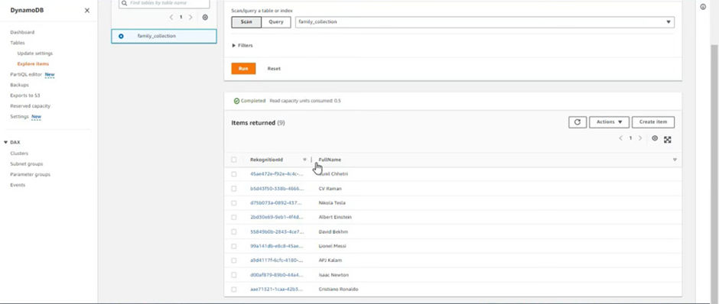The width and height of the screenshot is (719, 304).
Task: Click the table search magnifier icon
Action: coord(124,3)
